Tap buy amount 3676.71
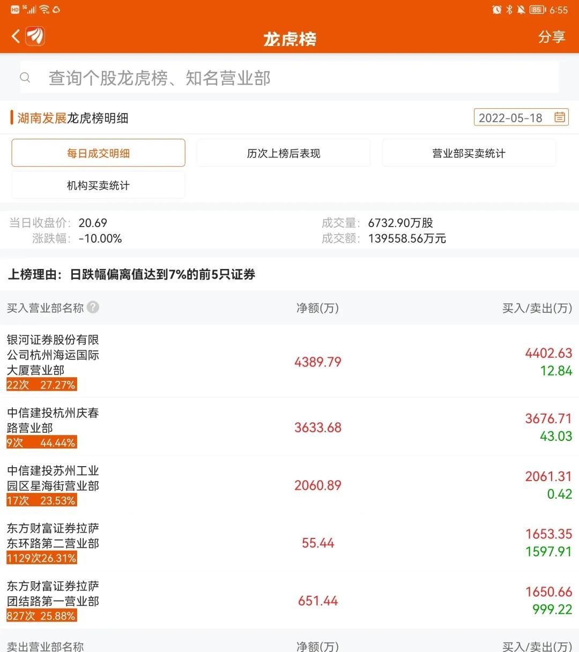 548,418
